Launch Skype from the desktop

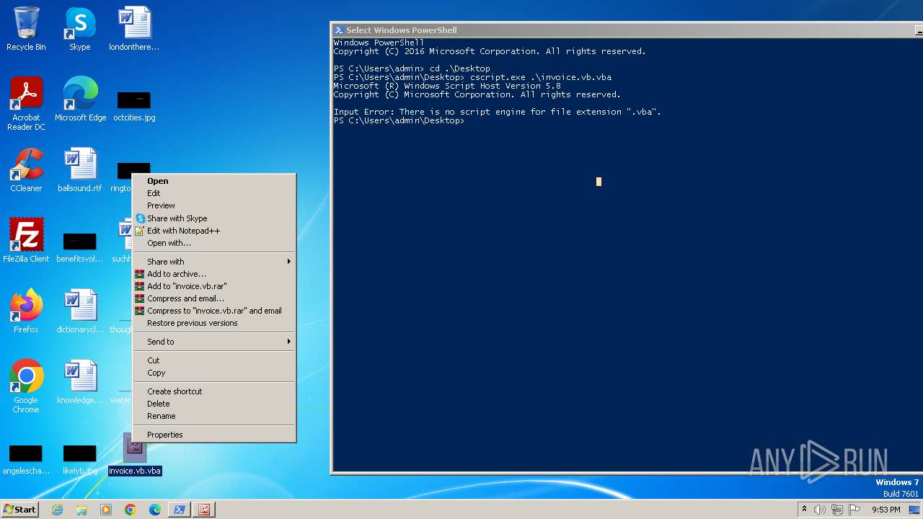pos(79,29)
